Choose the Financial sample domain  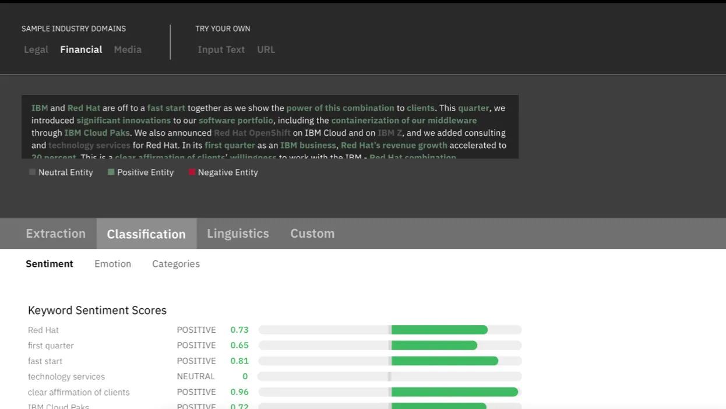80,50
